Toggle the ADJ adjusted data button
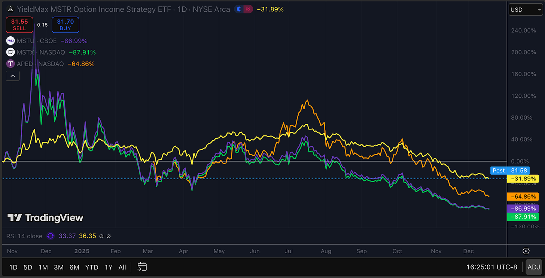545x278 pixels. pyautogui.click(x=533, y=267)
